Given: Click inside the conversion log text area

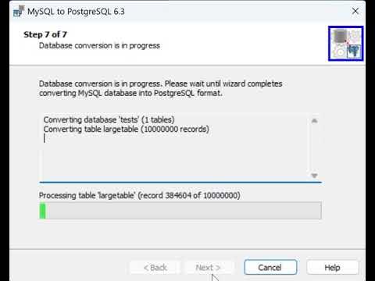Looking at the screenshot, I should 174,148.
